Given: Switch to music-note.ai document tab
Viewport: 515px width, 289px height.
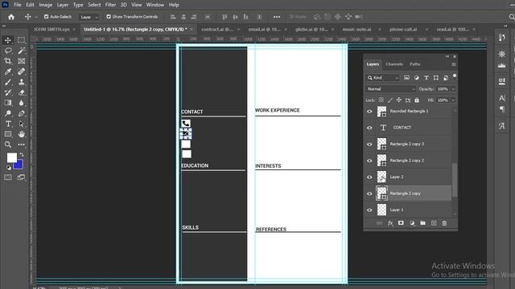Looking at the screenshot, I should [356, 29].
